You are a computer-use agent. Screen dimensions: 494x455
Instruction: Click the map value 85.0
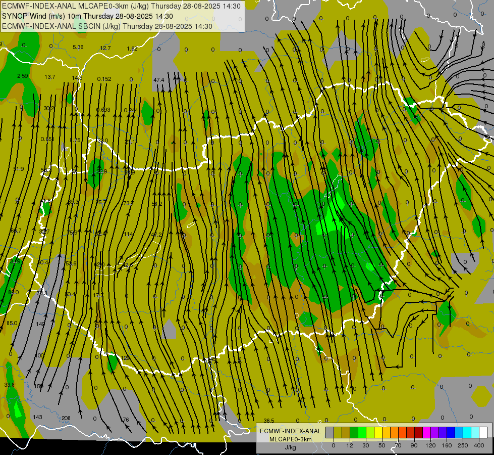tap(12, 323)
